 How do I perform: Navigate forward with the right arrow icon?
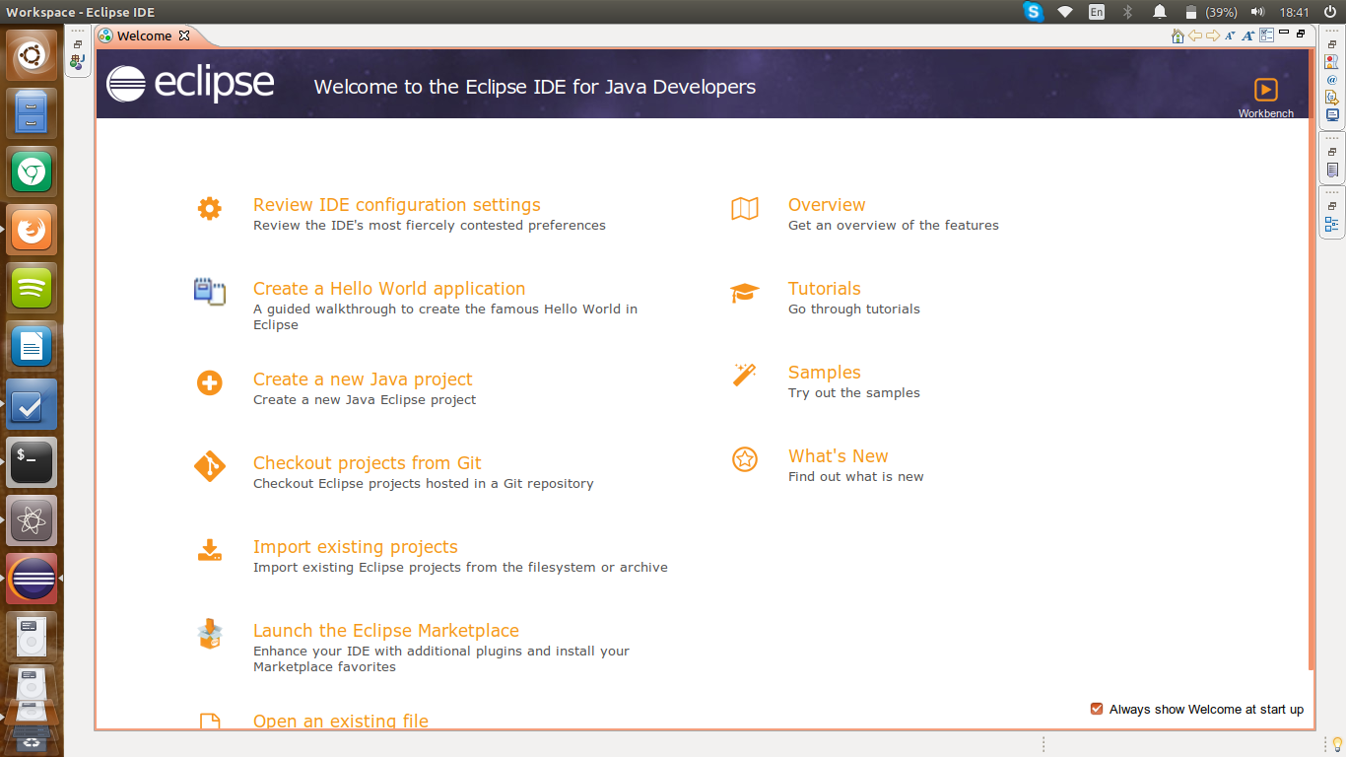1213,35
